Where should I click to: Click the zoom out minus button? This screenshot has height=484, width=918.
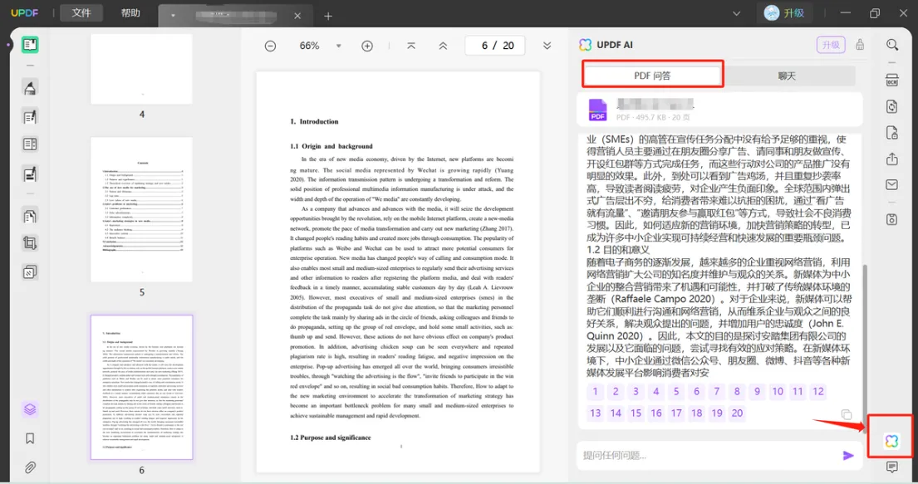(x=270, y=46)
